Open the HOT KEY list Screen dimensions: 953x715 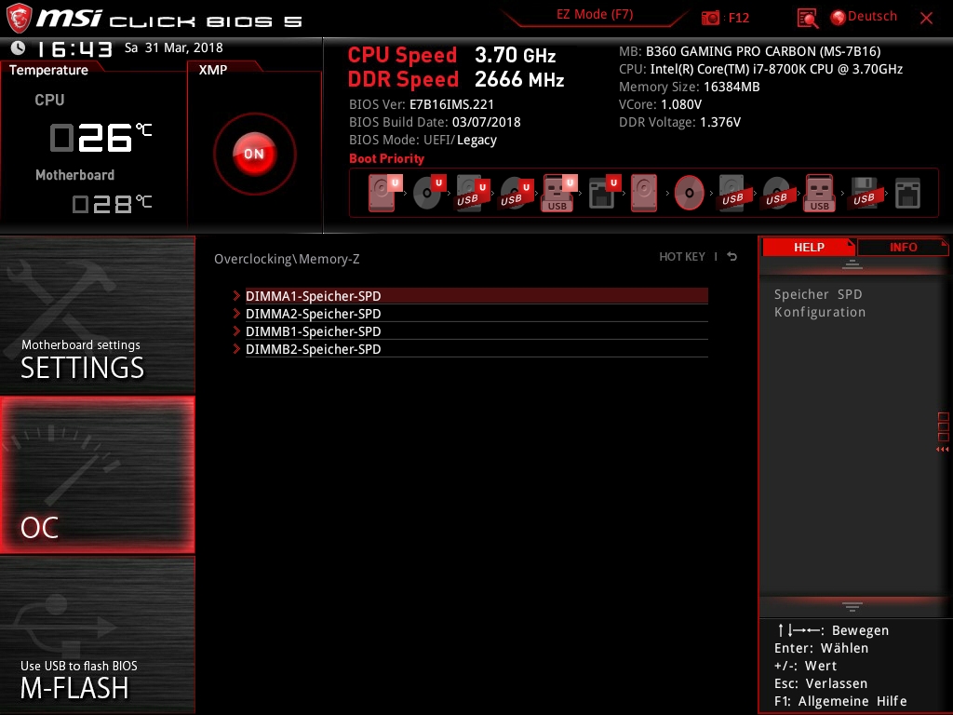[x=682, y=257]
